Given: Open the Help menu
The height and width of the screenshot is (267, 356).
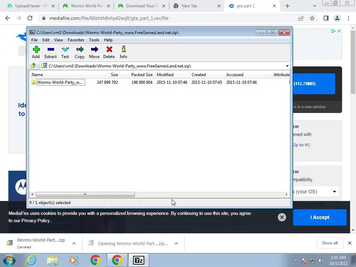Looking at the screenshot, I should (108, 40).
